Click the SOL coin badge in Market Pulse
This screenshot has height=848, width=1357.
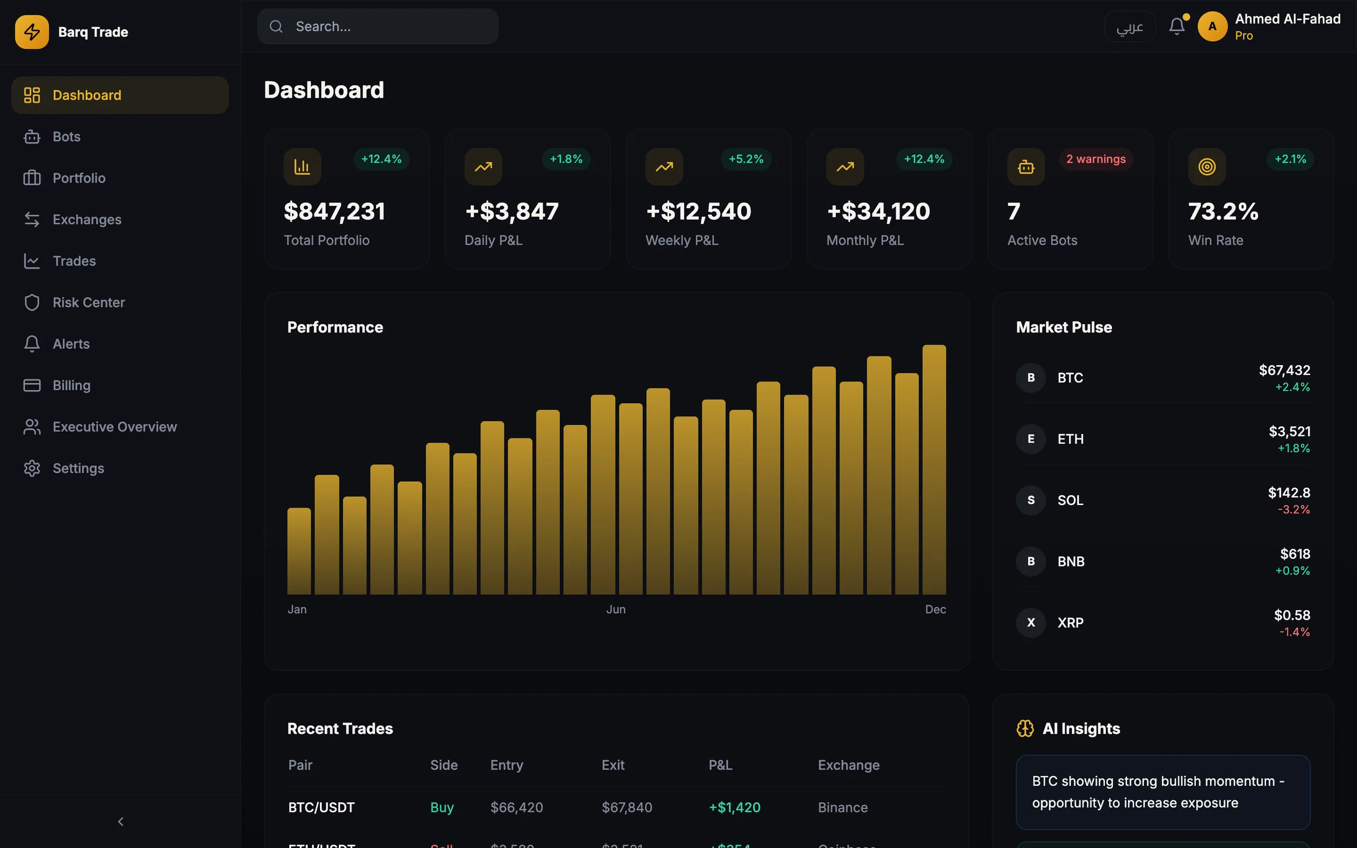click(x=1031, y=500)
